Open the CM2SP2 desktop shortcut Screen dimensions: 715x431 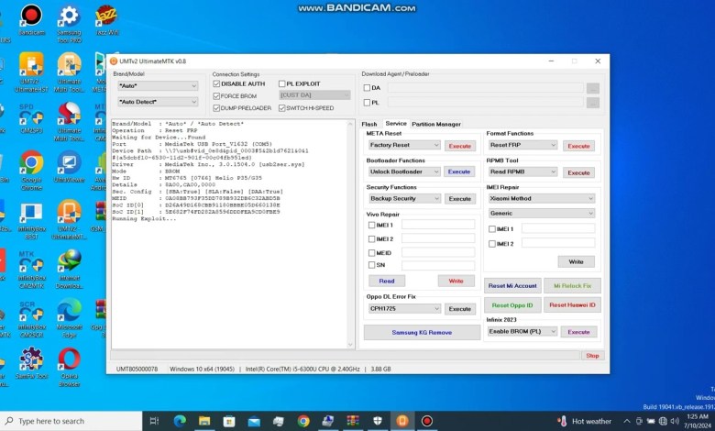click(x=31, y=119)
